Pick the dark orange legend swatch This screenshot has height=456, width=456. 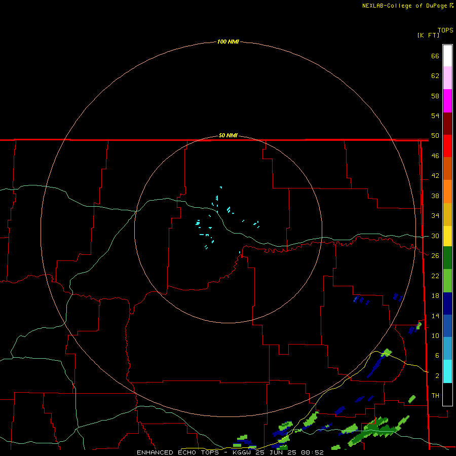tap(447, 169)
